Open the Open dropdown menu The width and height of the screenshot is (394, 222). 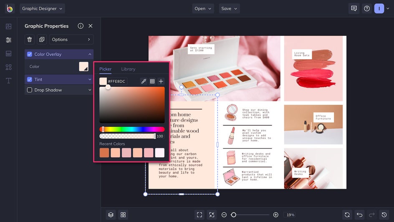coord(203,8)
